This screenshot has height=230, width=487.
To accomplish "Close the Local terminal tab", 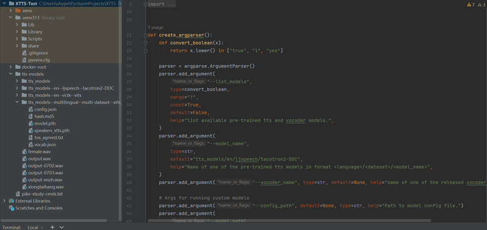I will [x=42, y=228].
